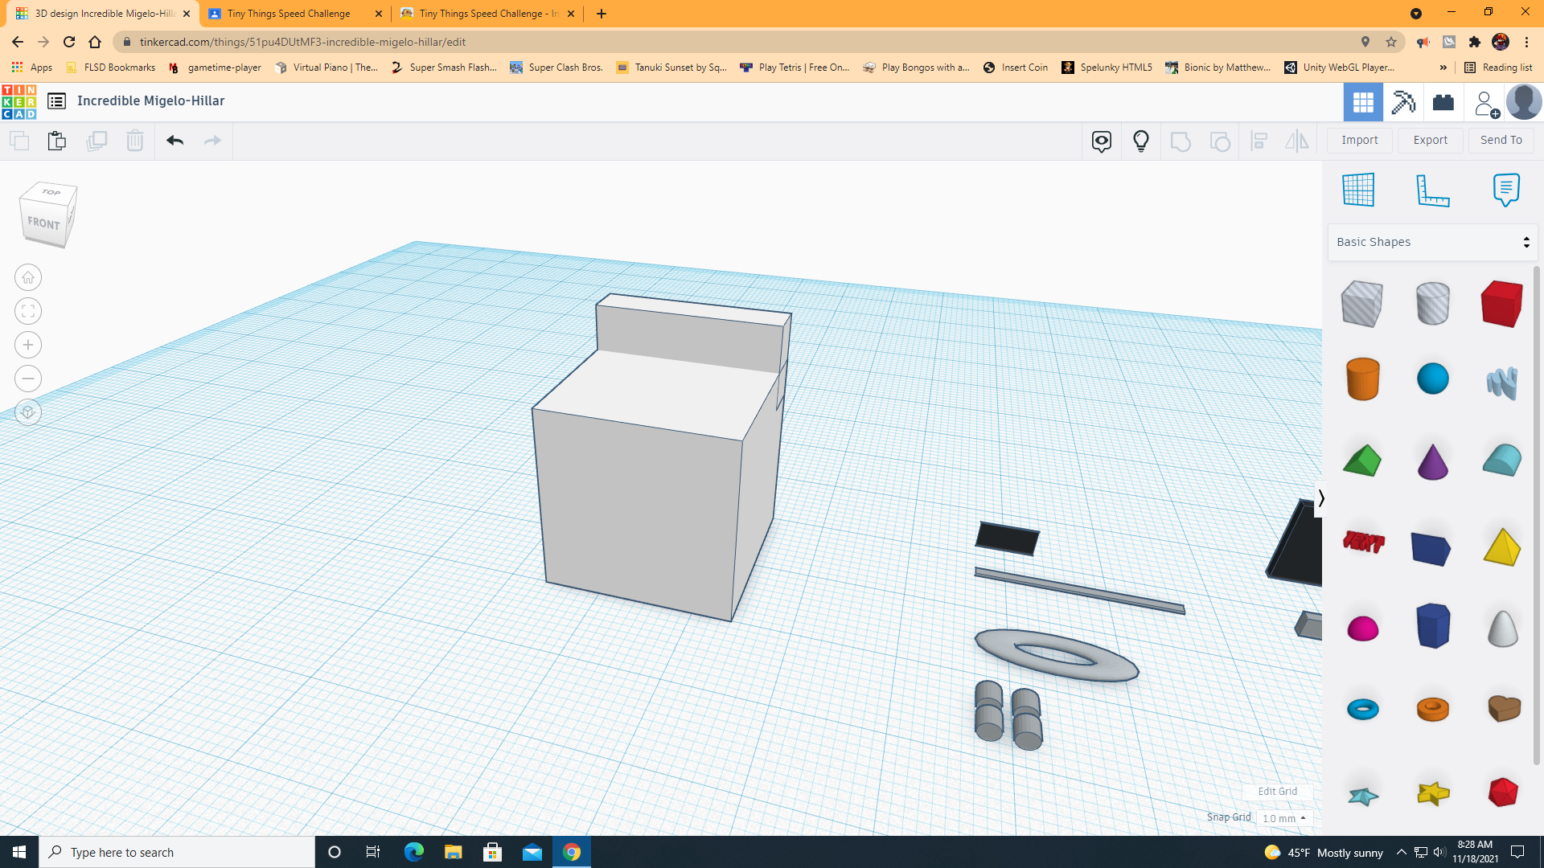Toggle visibility with the Show All eye icon

pos(1101,141)
